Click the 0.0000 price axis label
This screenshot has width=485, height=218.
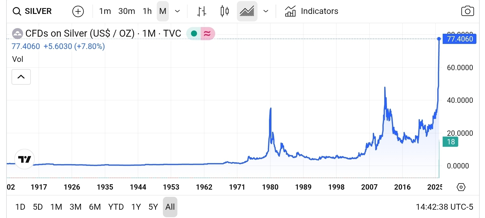(458, 166)
